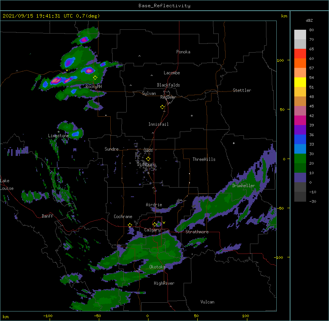Click the HighRiver town label
This screenshot has width=329, height=321.
tap(164, 283)
